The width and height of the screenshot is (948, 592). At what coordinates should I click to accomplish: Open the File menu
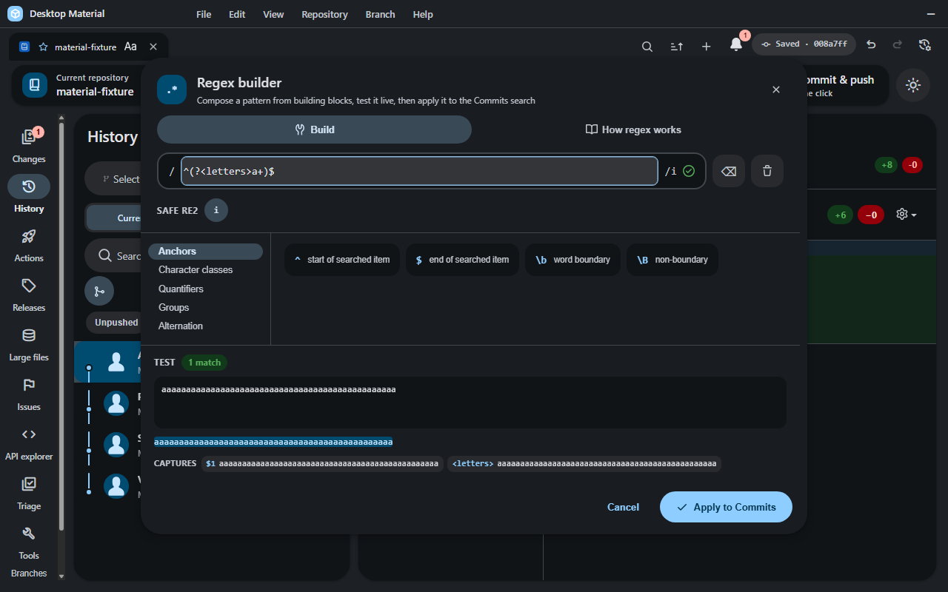(x=204, y=14)
